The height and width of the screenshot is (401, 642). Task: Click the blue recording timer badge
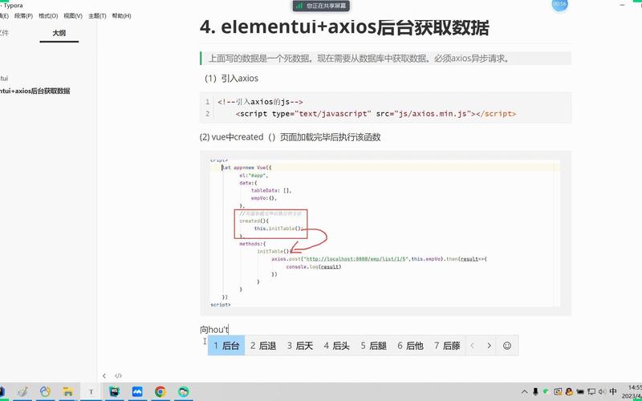(559, 5)
